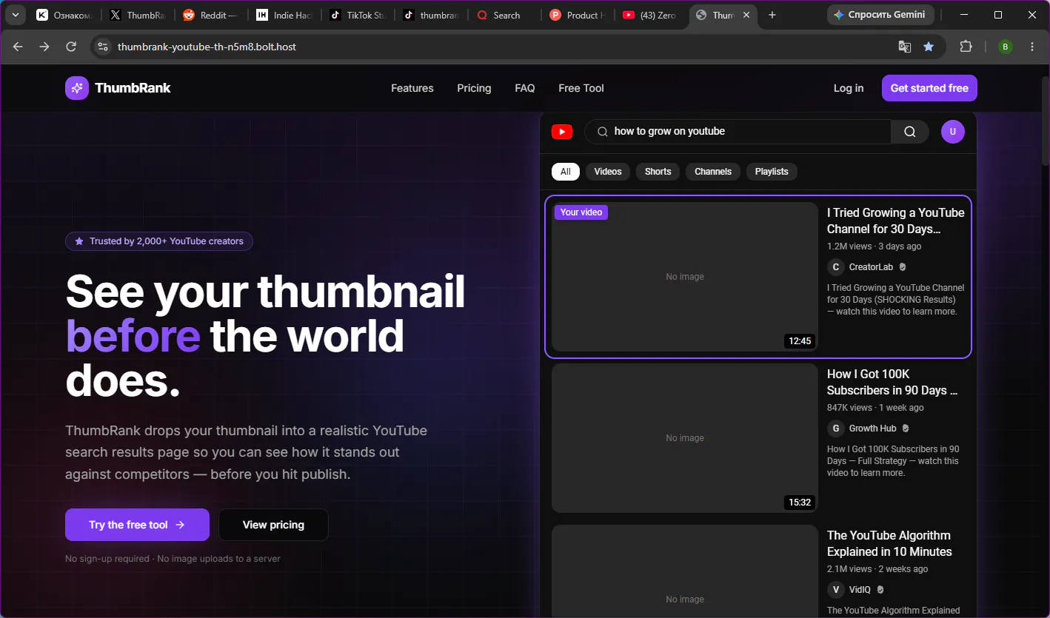Click the magnifier search button in preview
Viewport: 1050px width, 618px height.
[x=910, y=132]
